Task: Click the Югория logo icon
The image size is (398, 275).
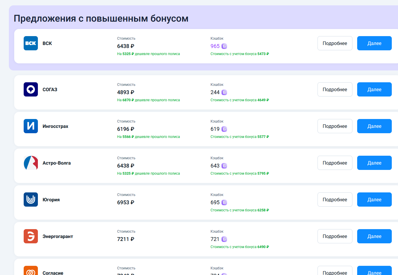Action: pos(31,200)
